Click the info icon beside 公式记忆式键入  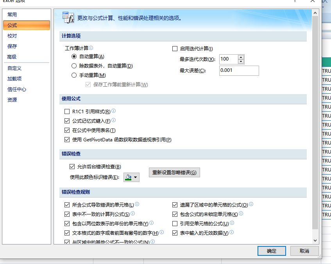[x=113, y=121]
